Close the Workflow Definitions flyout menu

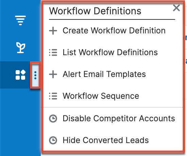176,8
